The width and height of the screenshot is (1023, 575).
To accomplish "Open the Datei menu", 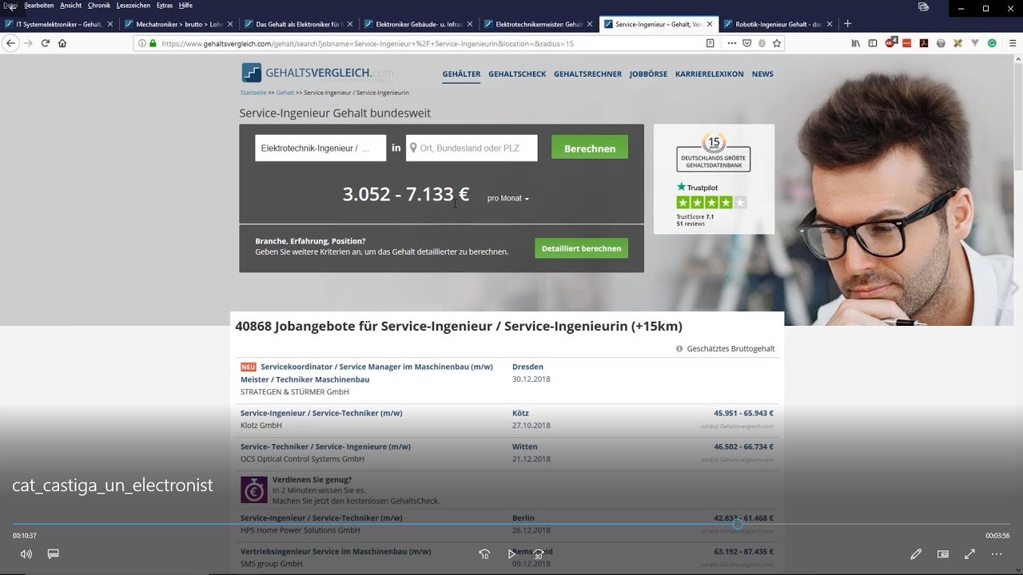I will [x=10, y=6].
